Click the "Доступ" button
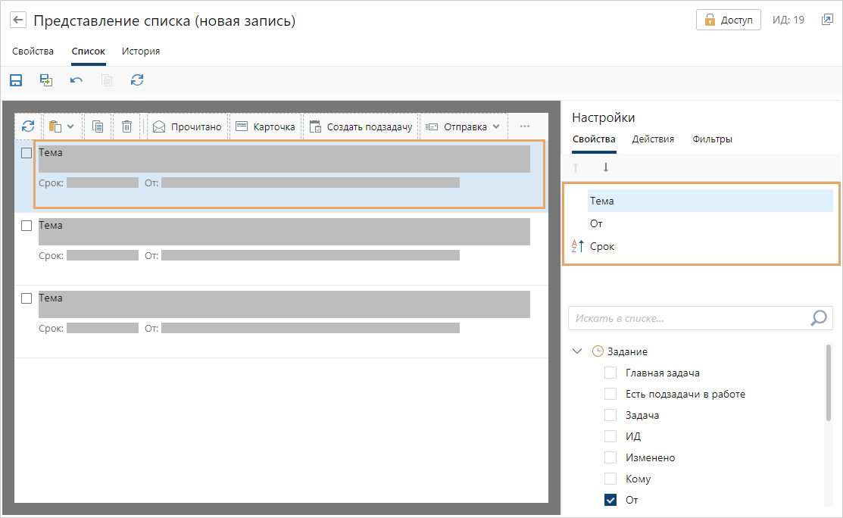 point(728,20)
